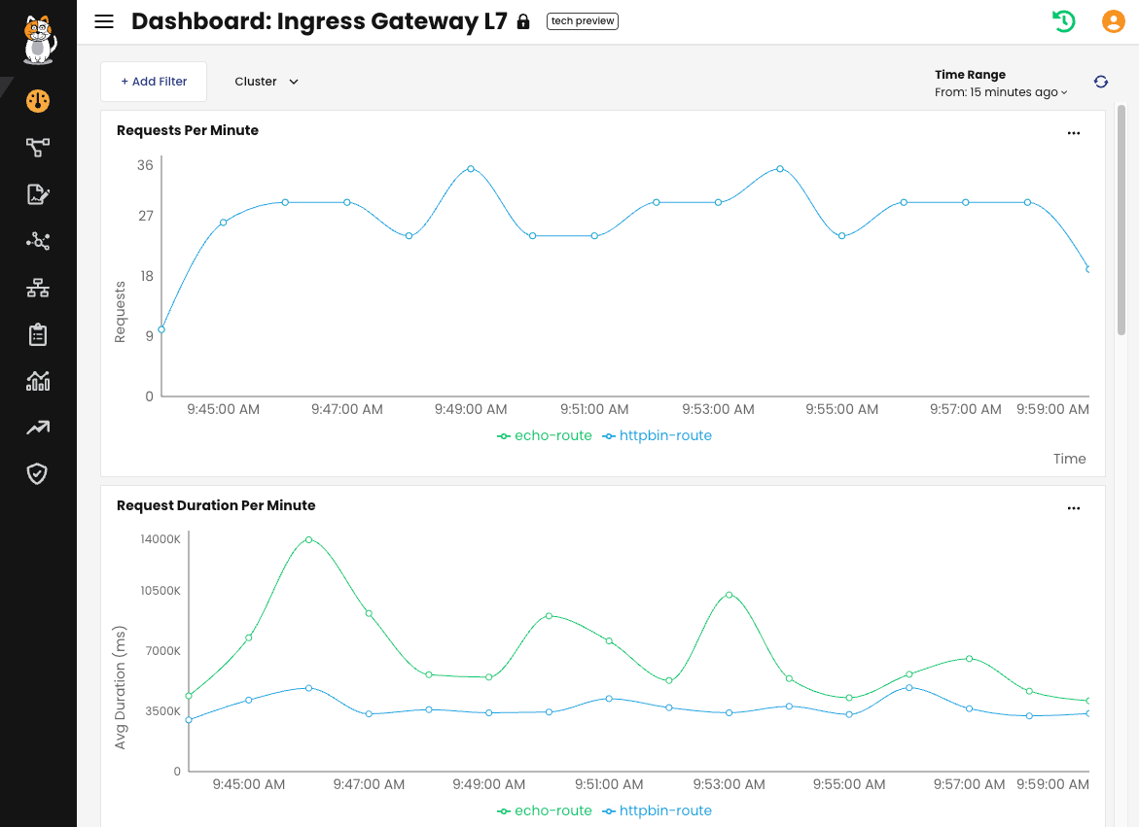
Task: Click the green history restore icon
Action: tap(1063, 20)
